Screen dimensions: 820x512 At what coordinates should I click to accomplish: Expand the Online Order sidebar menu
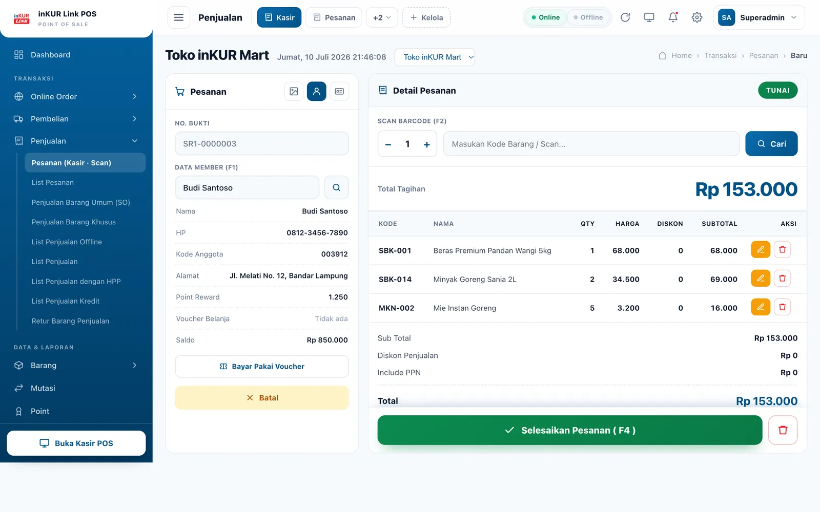point(76,97)
